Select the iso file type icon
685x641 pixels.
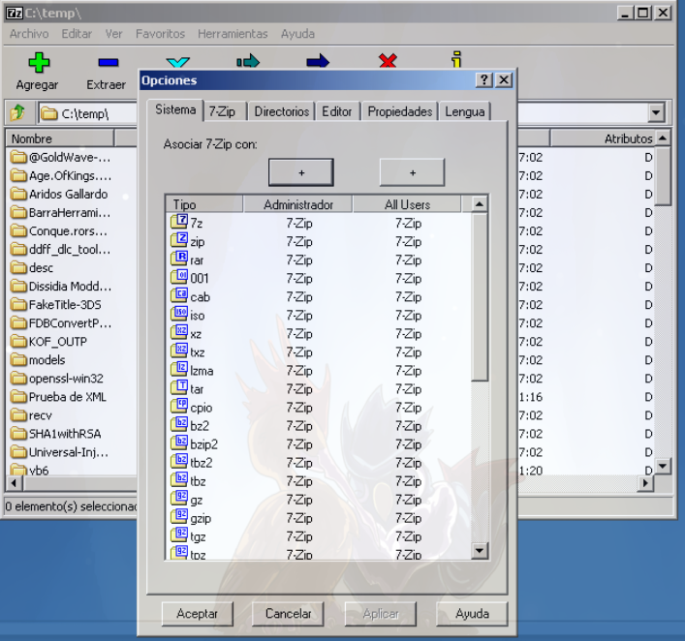(178, 314)
